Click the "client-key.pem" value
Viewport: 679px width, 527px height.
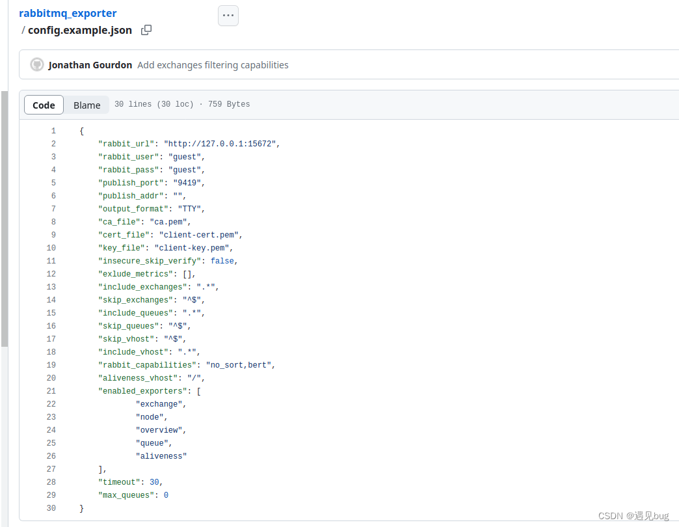(x=192, y=248)
